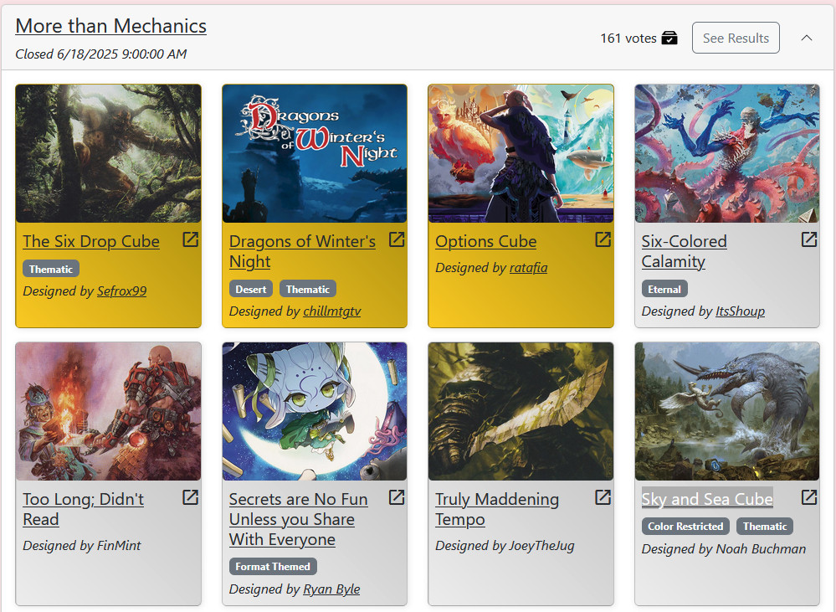Click Six-Colored Calamity tentacle artwork
836x612 pixels.
pos(727,154)
